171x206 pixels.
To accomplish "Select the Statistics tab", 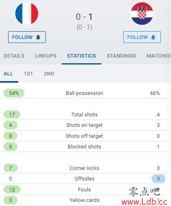I will (x=81, y=56).
